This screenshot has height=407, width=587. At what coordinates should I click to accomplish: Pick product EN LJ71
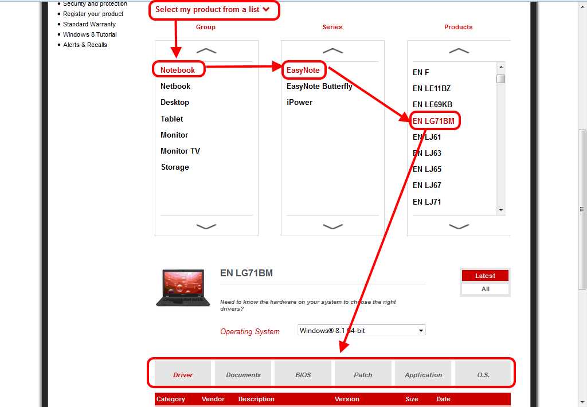(x=426, y=202)
